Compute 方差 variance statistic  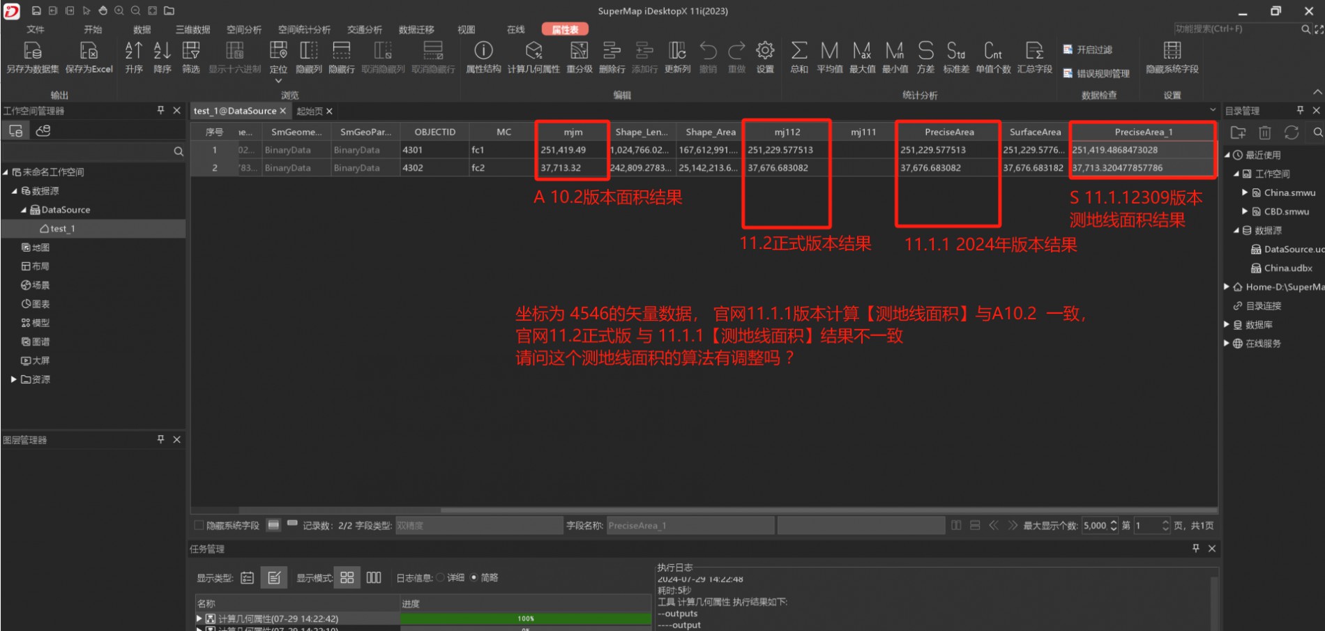click(x=926, y=57)
